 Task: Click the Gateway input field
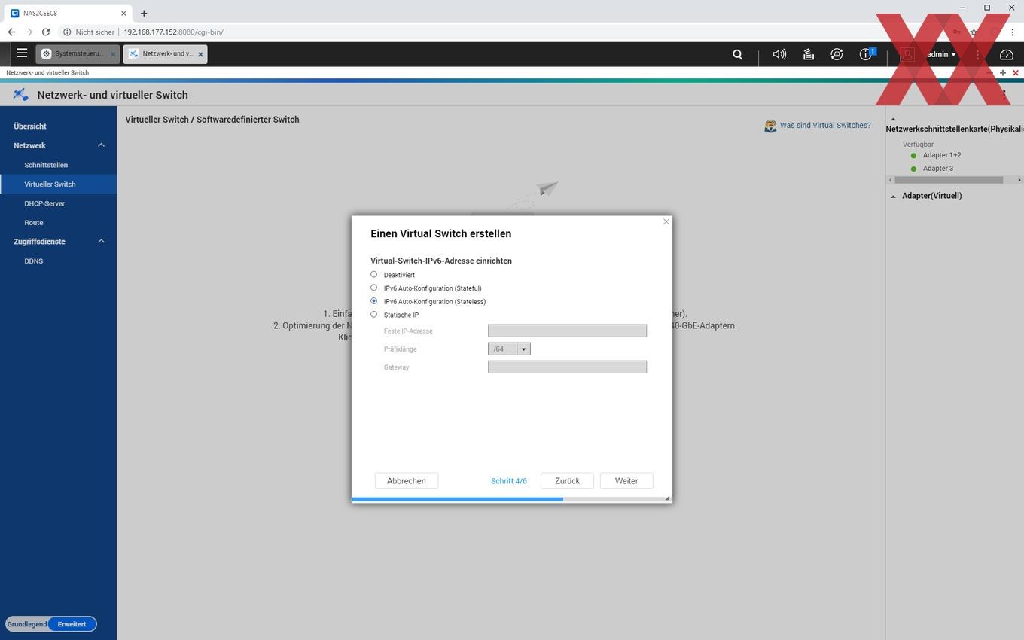(567, 367)
